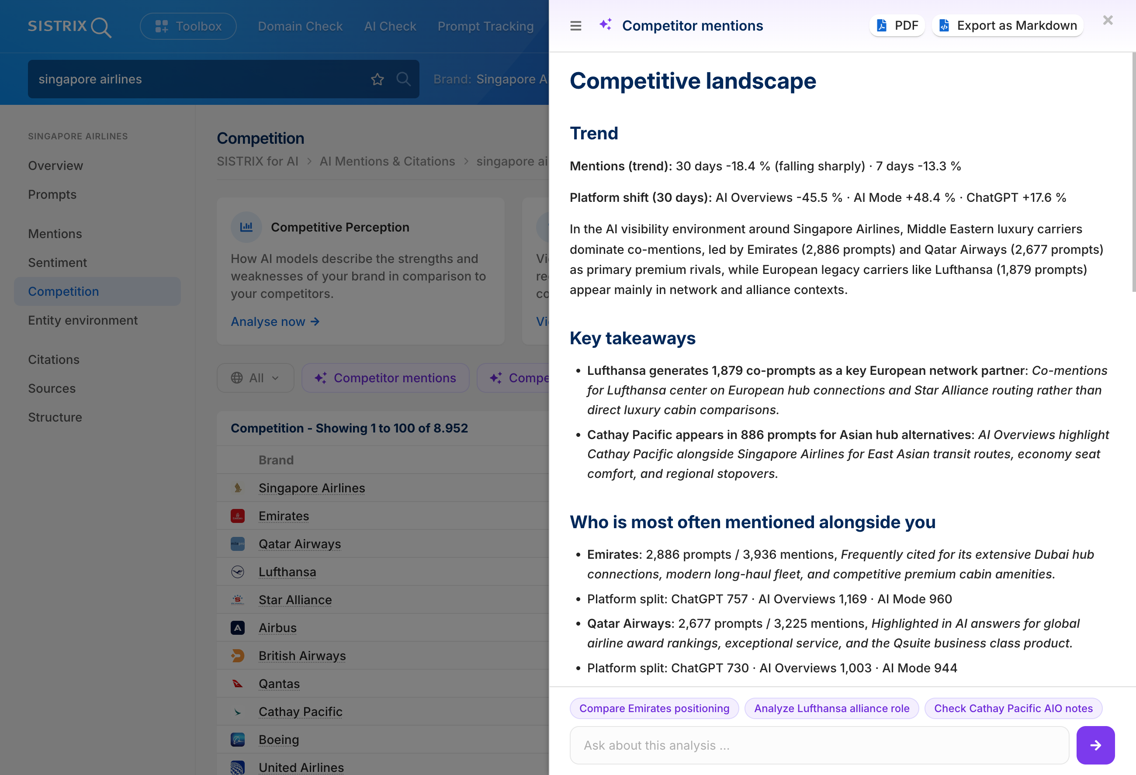
Task: Click Analyse now link
Action: (275, 321)
